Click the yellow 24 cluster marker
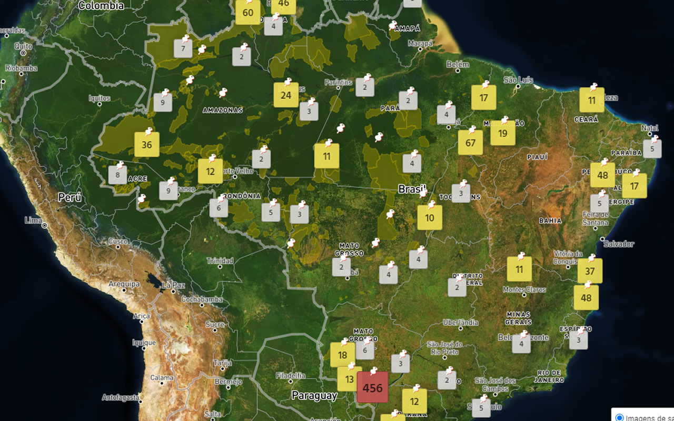The height and width of the screenshot is (421, 674). click(x=286, y=95)
